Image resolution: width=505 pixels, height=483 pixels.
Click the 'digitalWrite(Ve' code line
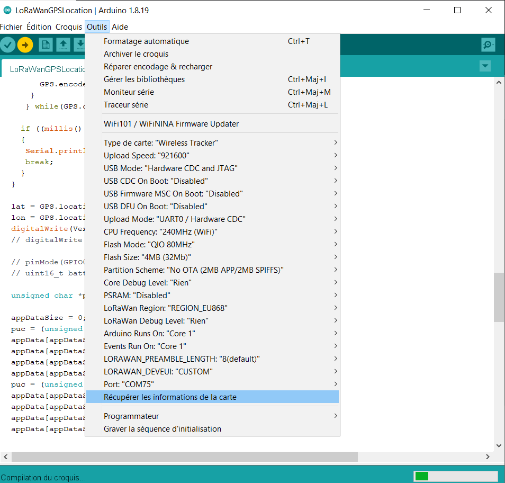pyautogui.click(x=48, y=229)
